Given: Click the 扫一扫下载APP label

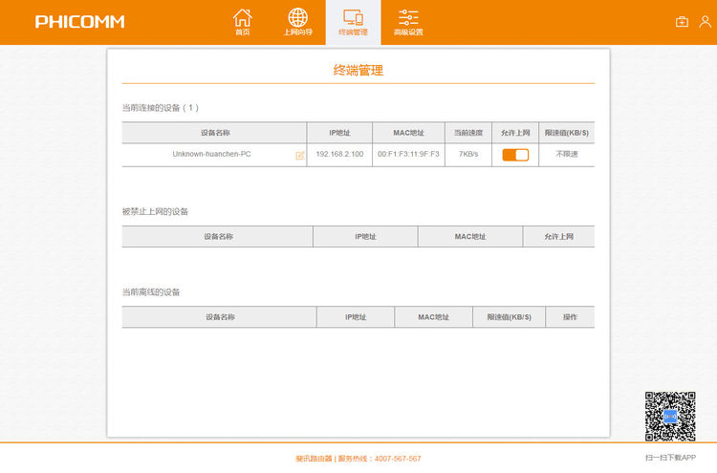Looking at the screenshot, I should point(670,458).
